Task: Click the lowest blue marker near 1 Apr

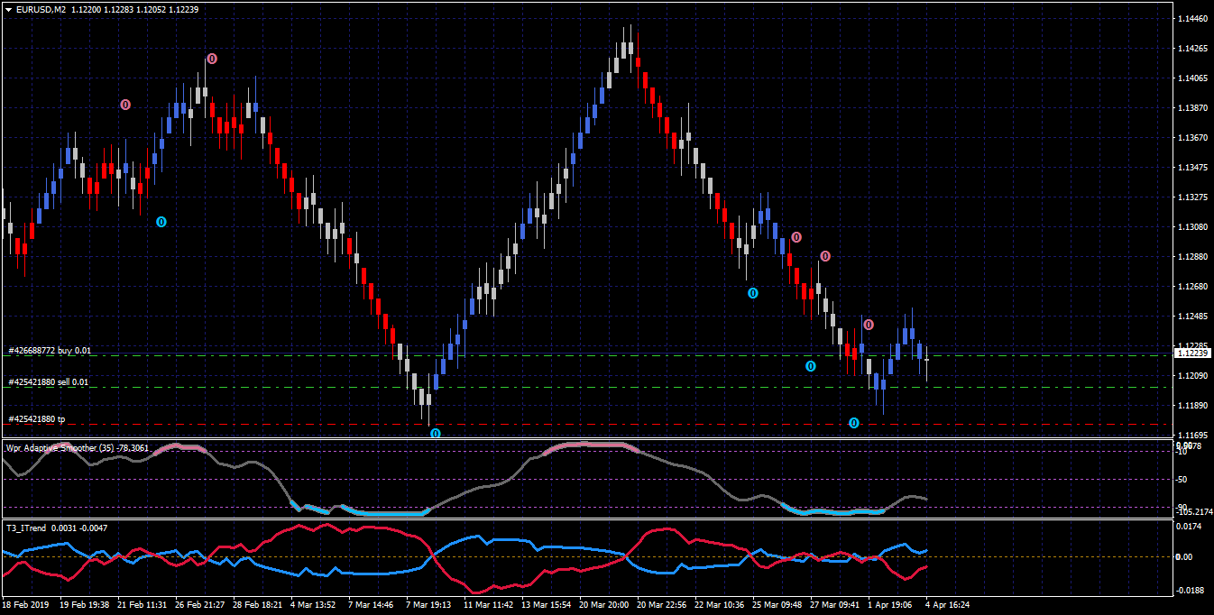Action: point(854,423)
